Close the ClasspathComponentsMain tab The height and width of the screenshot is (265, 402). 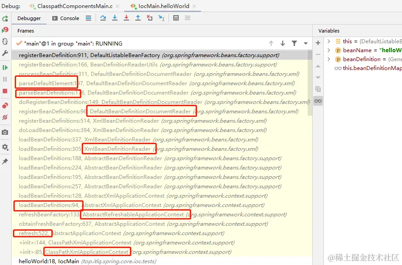[x=117, y=6]
